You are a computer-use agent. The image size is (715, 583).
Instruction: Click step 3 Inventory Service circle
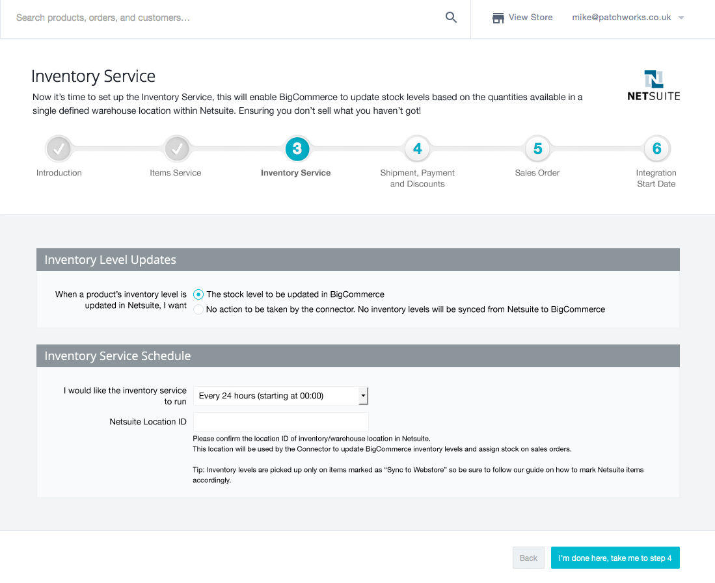pos(297,148)
